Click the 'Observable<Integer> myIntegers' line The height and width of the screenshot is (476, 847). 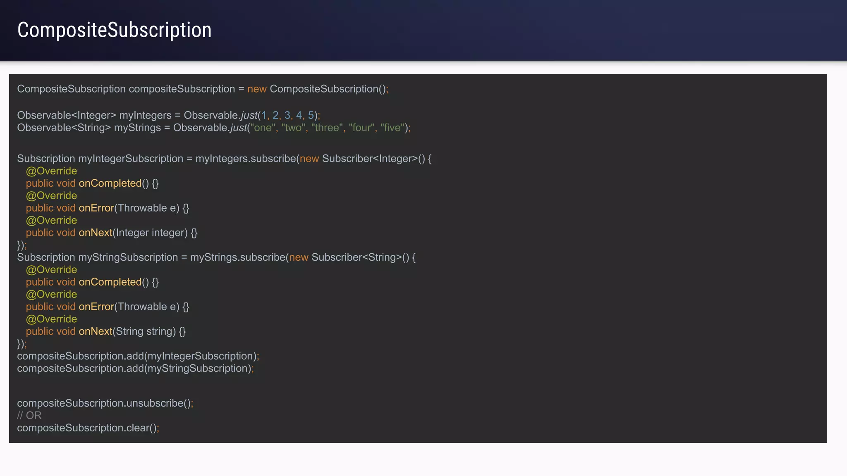click(168, 115)
